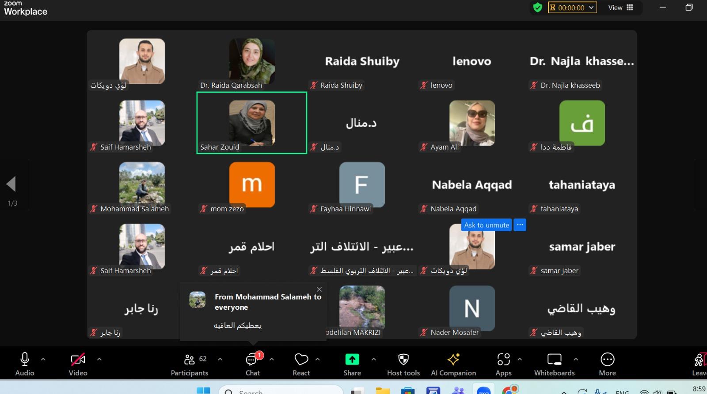707x394 pixels.
Task: Open the video options caret beside Video
Action: coord(99,359)
